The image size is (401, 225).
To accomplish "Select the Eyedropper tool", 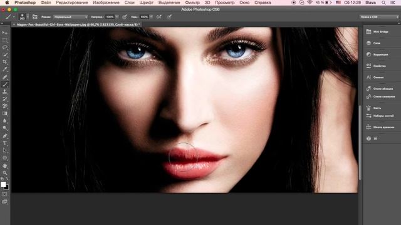I will pos(4,69).
